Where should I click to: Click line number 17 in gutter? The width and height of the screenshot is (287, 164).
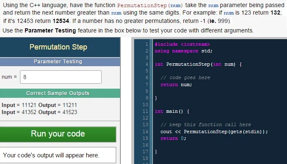pyautogui.click(x=145, y=152)
